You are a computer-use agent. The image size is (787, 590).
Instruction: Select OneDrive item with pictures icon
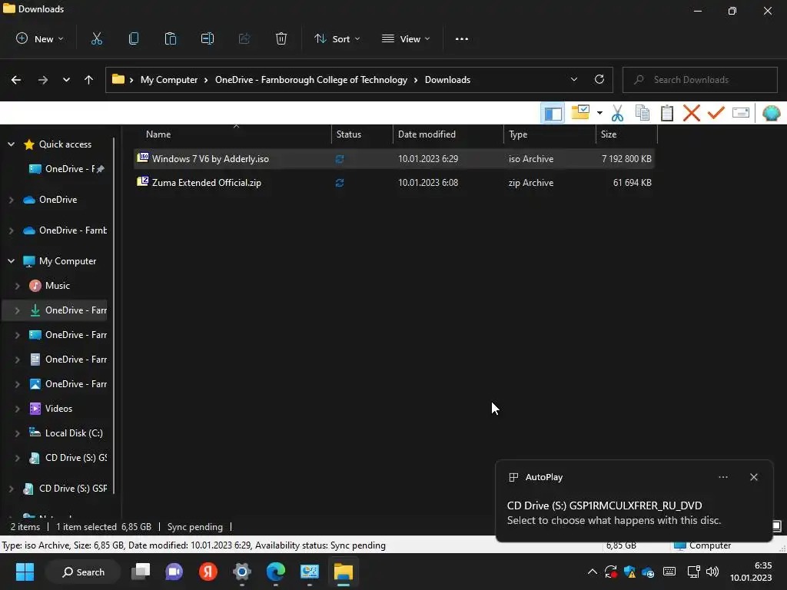point(68,384)
